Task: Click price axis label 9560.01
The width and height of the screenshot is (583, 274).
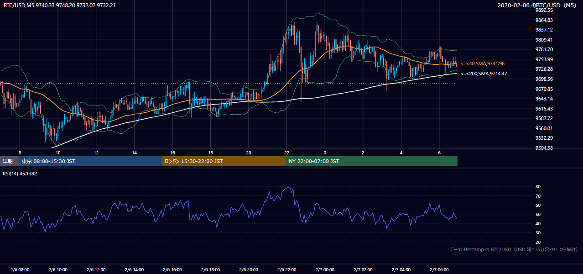Action: pyautogui.click(x=544, y=128)
